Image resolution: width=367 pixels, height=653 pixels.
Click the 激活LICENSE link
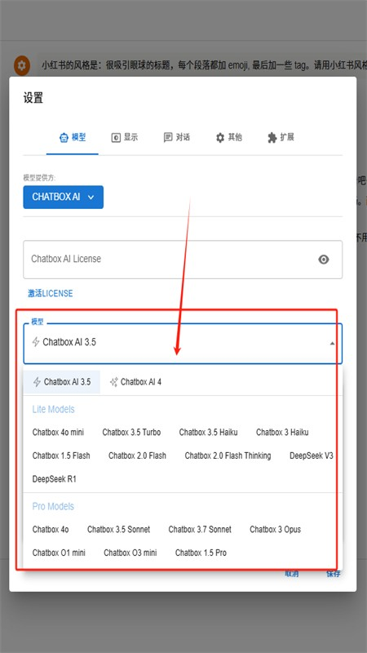tap(50, 293)
